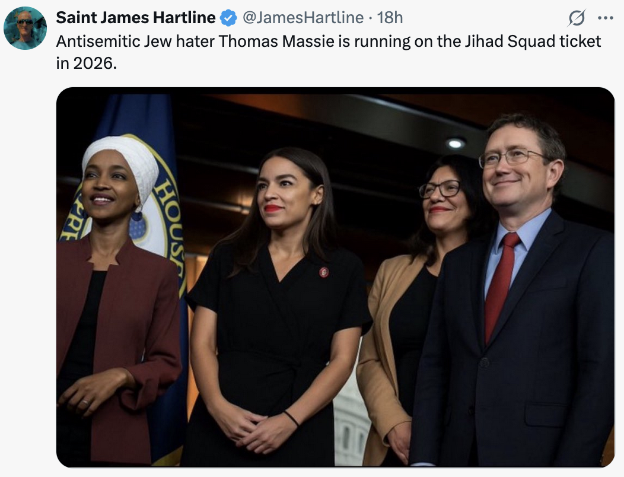Click the ceiling spotlight in the photo
Image resolution: width=624 pixels, height=477 pixels.
coord(456,144)
